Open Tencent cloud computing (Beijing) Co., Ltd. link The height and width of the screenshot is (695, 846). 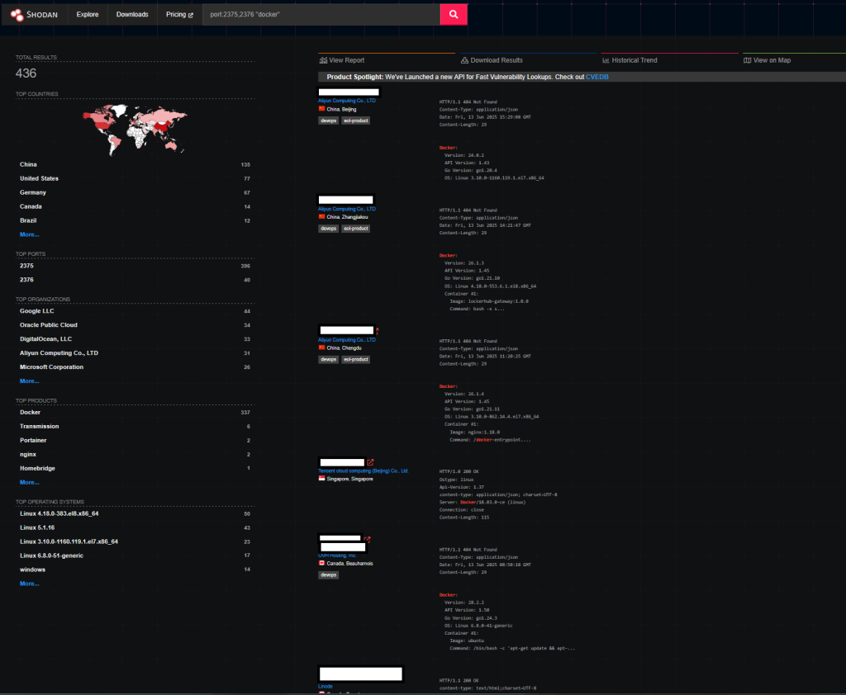(x=364, y=470)
